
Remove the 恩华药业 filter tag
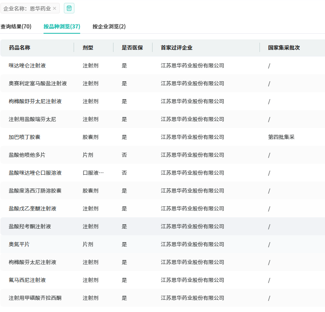(55, 9)
